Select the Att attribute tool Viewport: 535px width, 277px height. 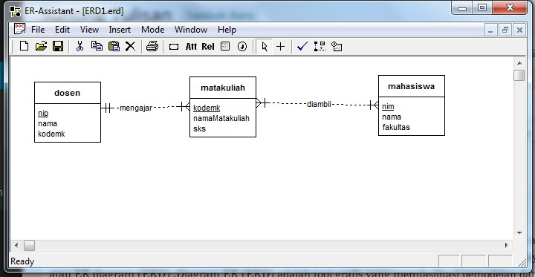[191, 47]
